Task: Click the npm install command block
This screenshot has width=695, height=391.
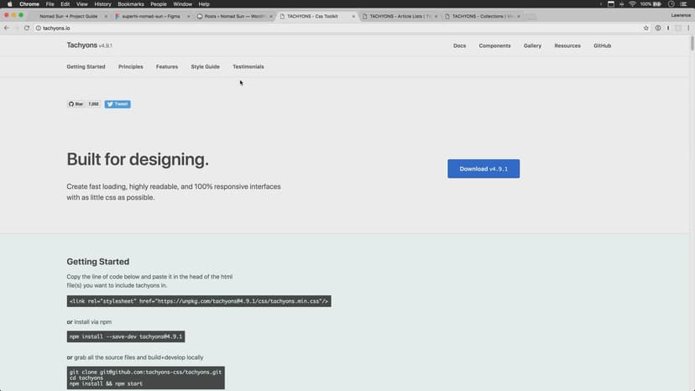Action: 127,336
